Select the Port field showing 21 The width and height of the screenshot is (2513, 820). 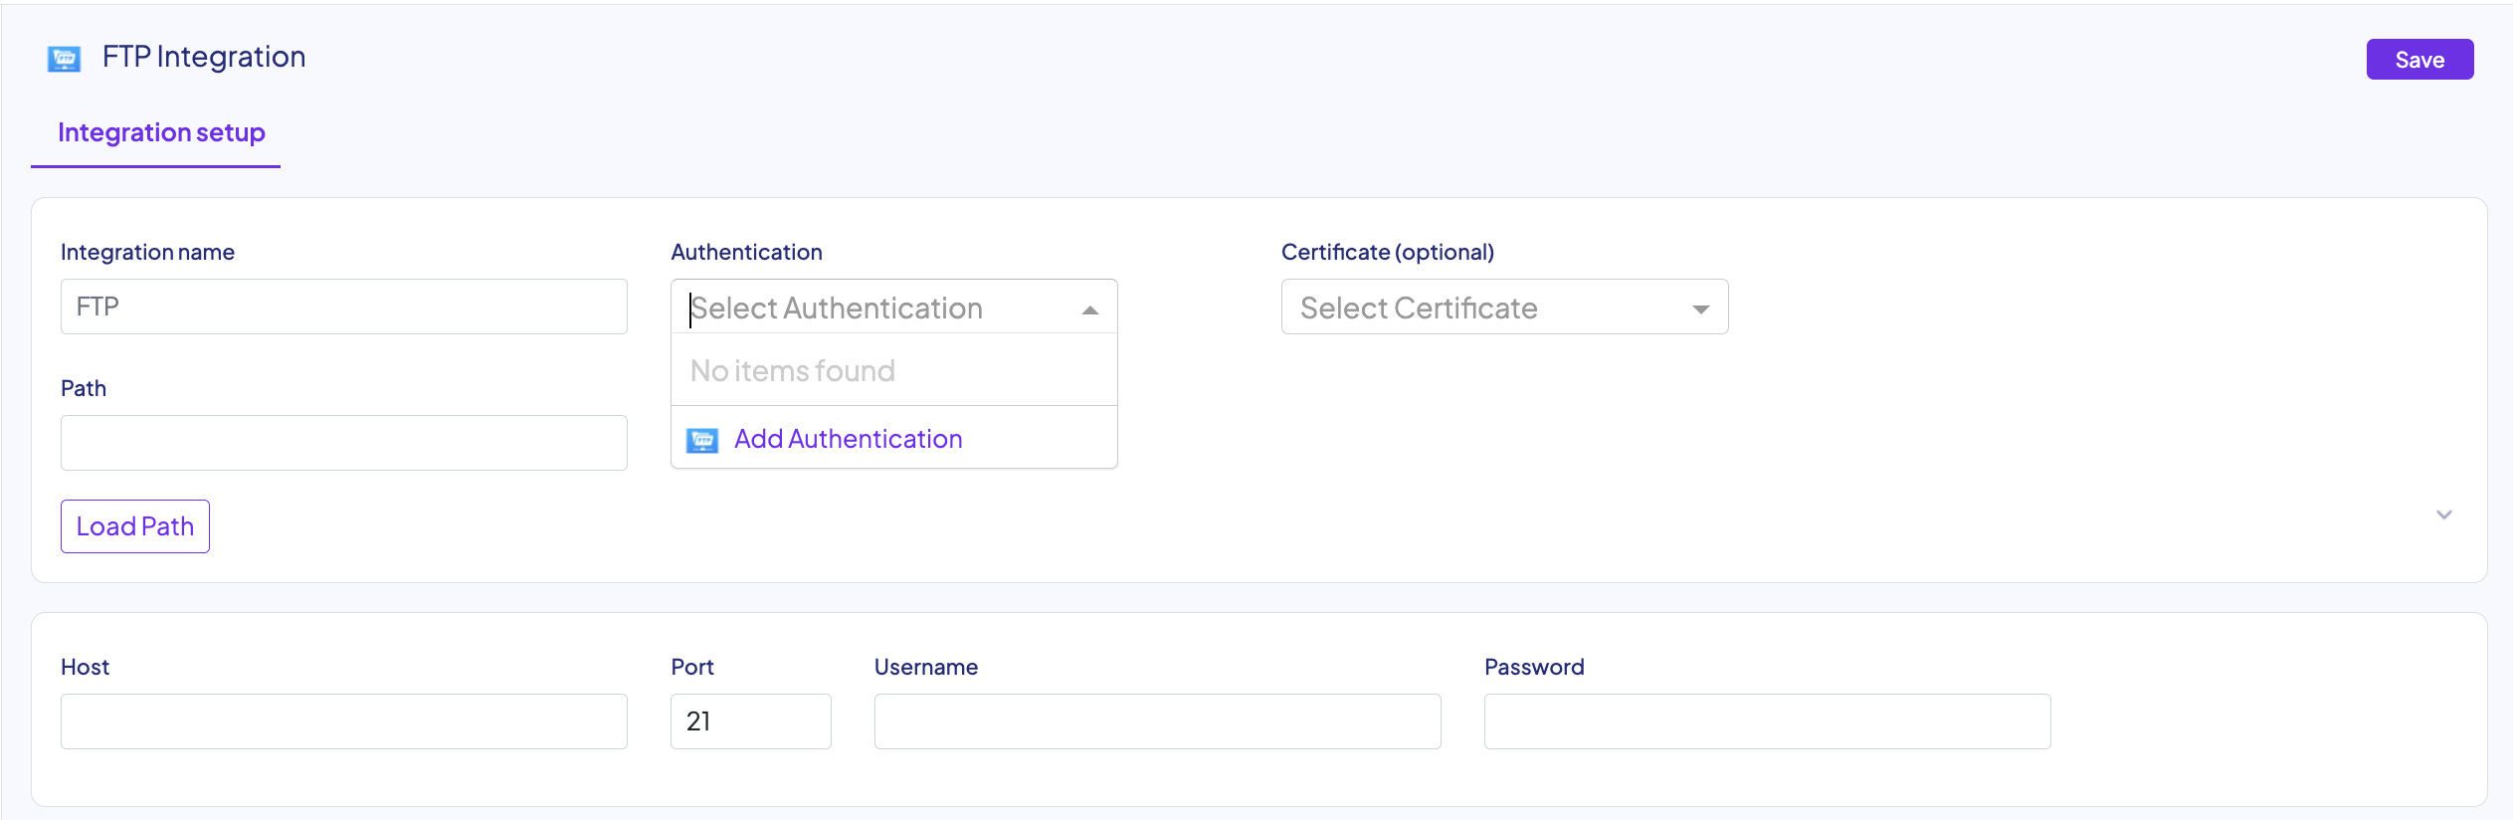[750, 721]
